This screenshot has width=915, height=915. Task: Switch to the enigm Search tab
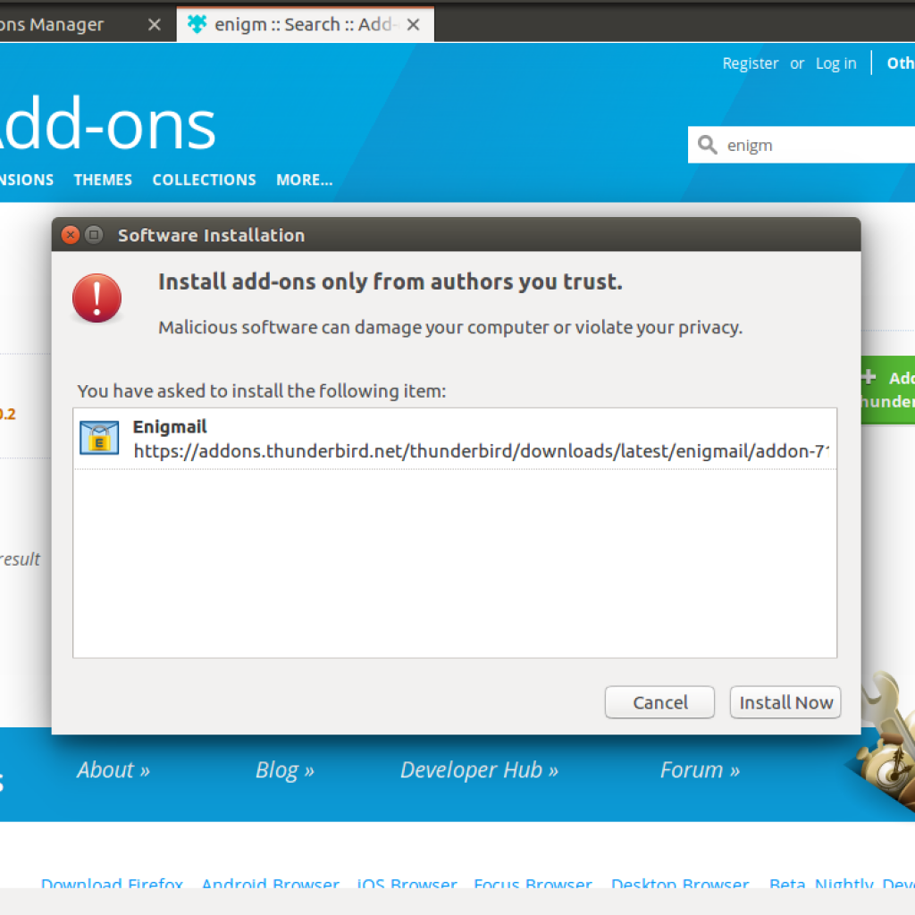[x=306, y=24]
